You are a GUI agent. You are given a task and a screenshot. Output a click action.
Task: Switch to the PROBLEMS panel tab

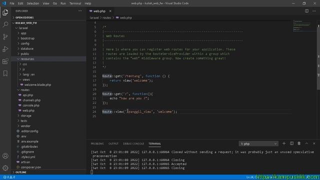[x=97, y=143]
